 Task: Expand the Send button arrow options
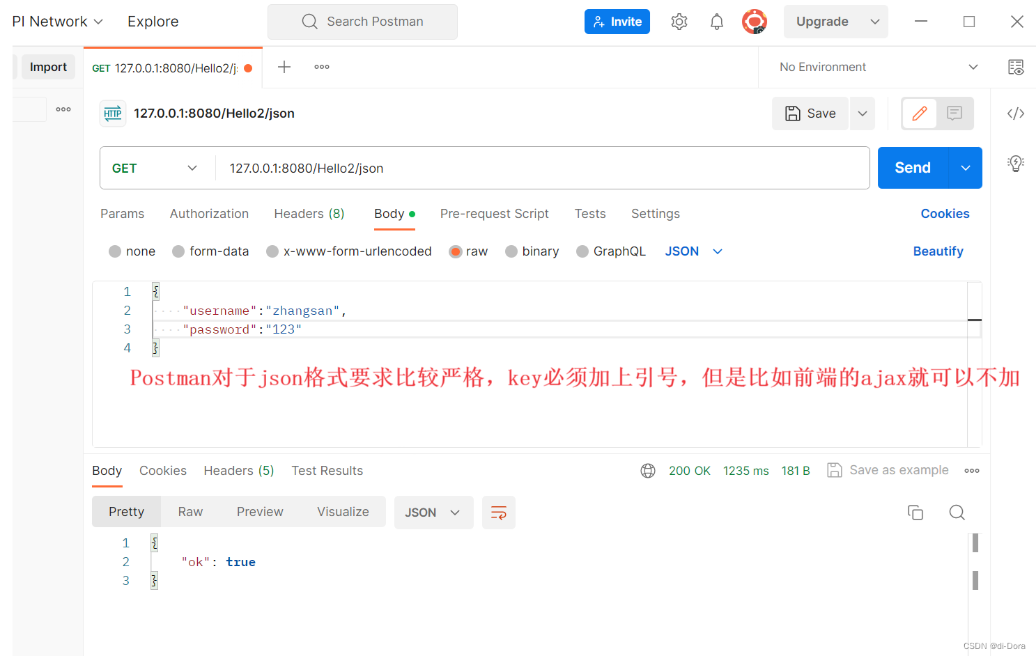(966, 168)
